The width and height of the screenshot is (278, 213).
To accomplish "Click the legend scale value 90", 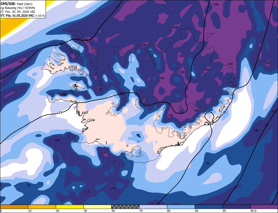I will click(197, 211).
